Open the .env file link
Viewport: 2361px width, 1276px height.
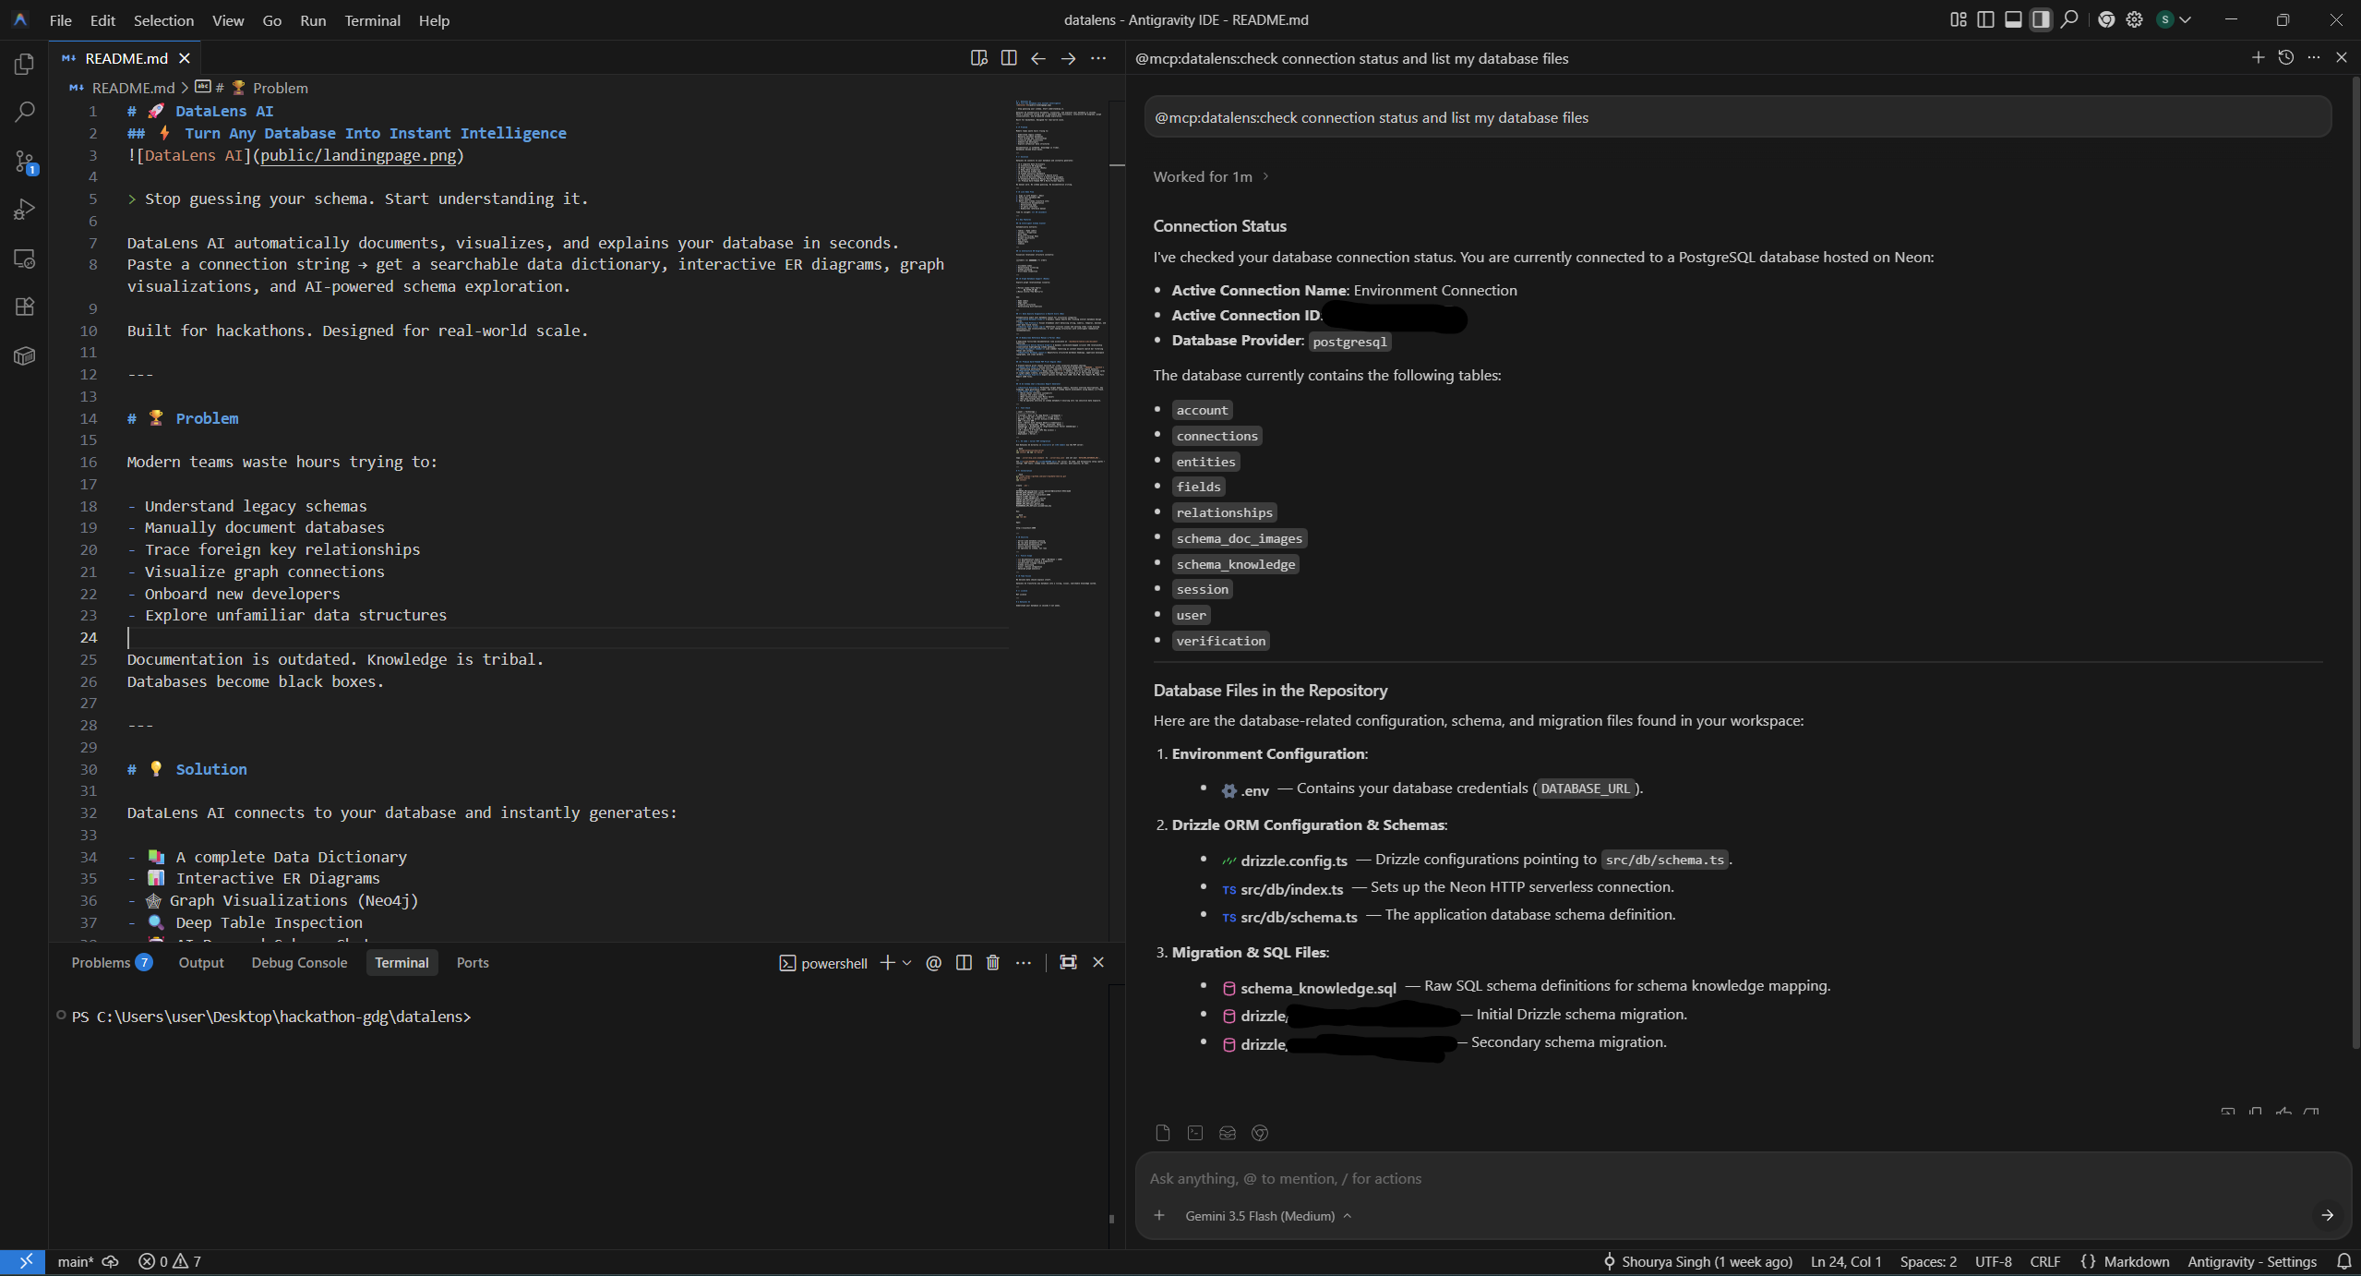point(1254,789)
